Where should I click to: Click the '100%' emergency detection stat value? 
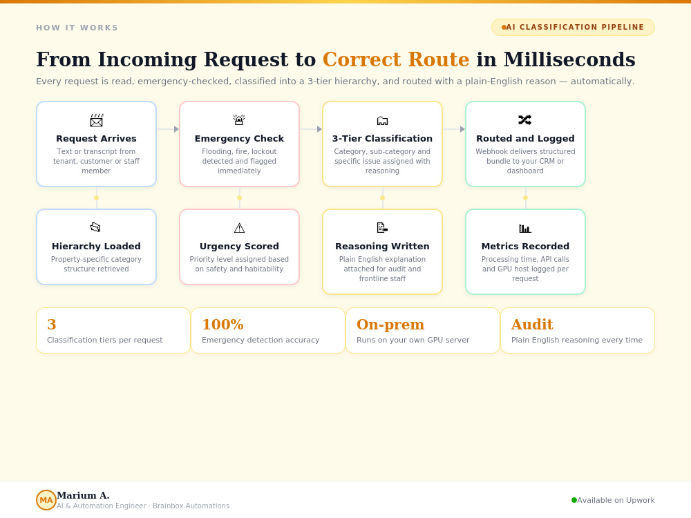[223, 324]
